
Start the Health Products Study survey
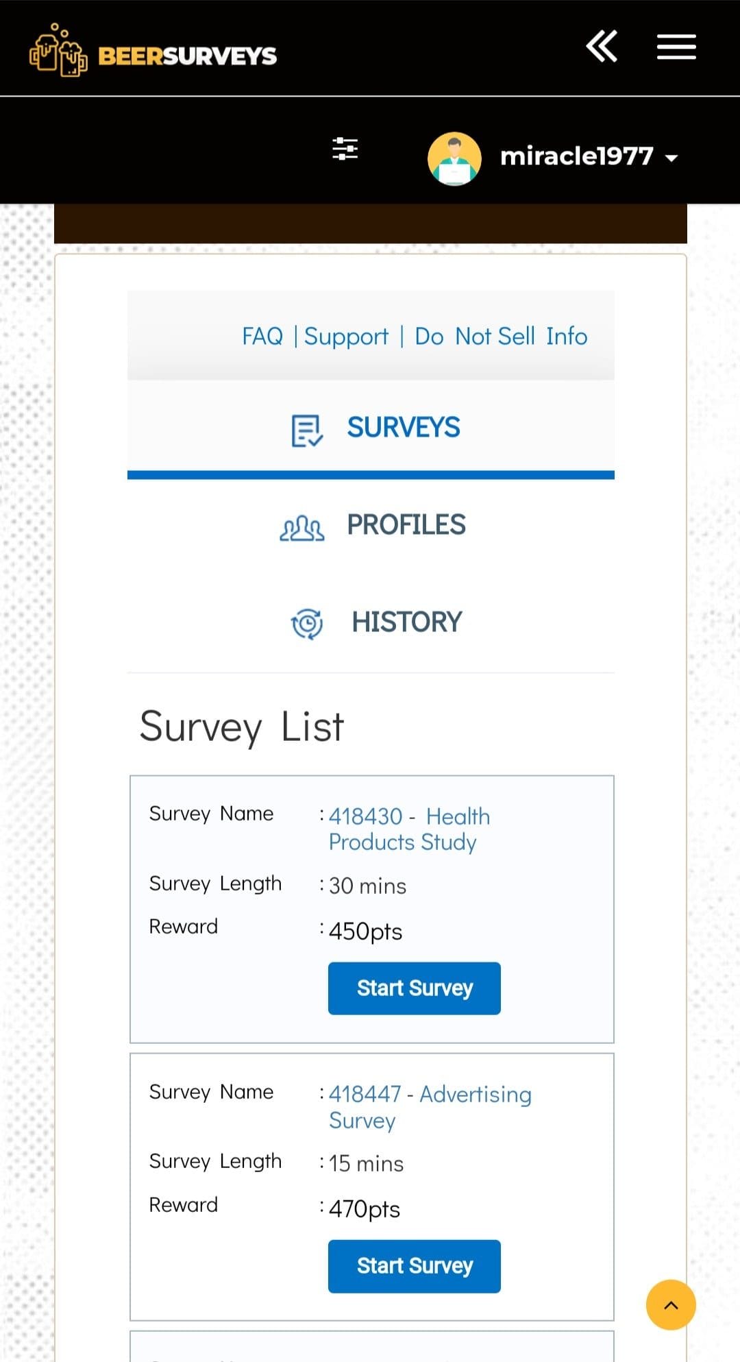(415, 988)
